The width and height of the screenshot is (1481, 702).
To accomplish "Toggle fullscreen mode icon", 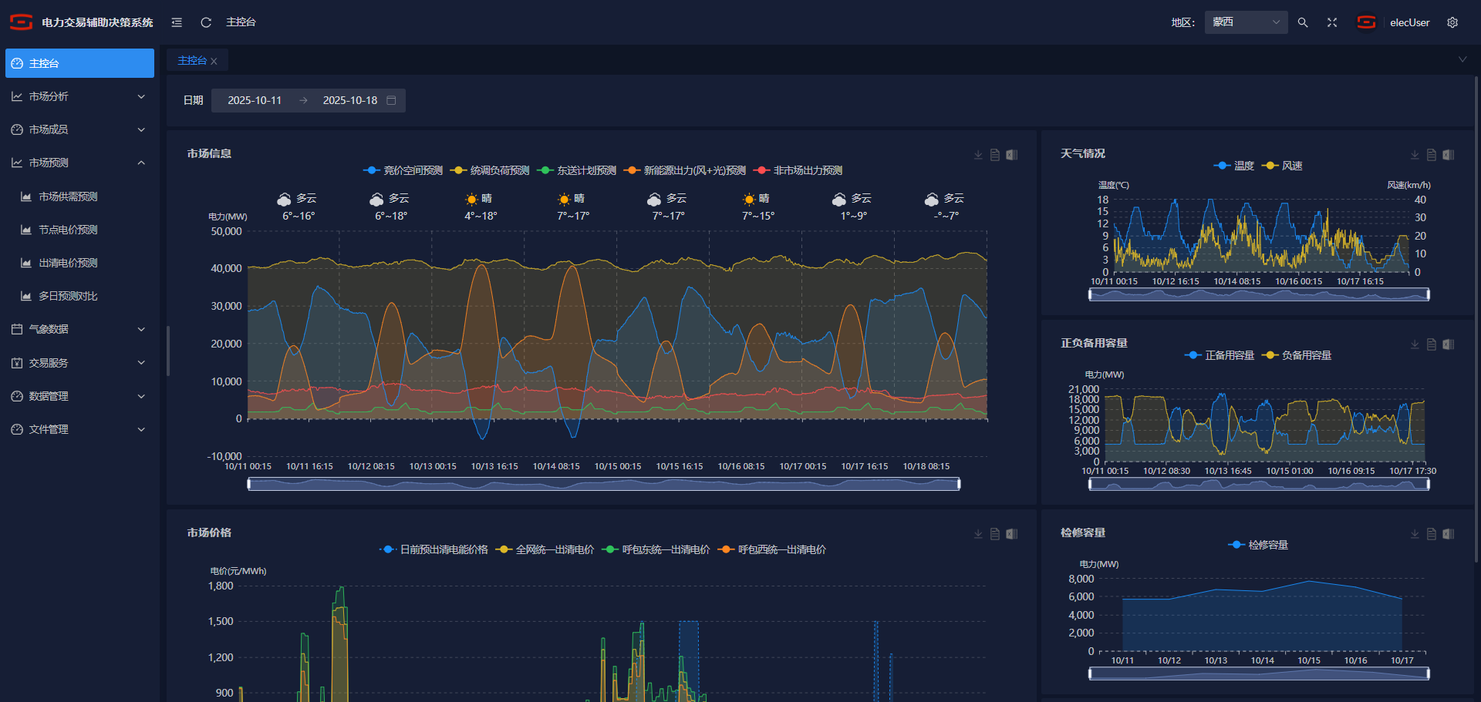I will (x=1332, y=22).
